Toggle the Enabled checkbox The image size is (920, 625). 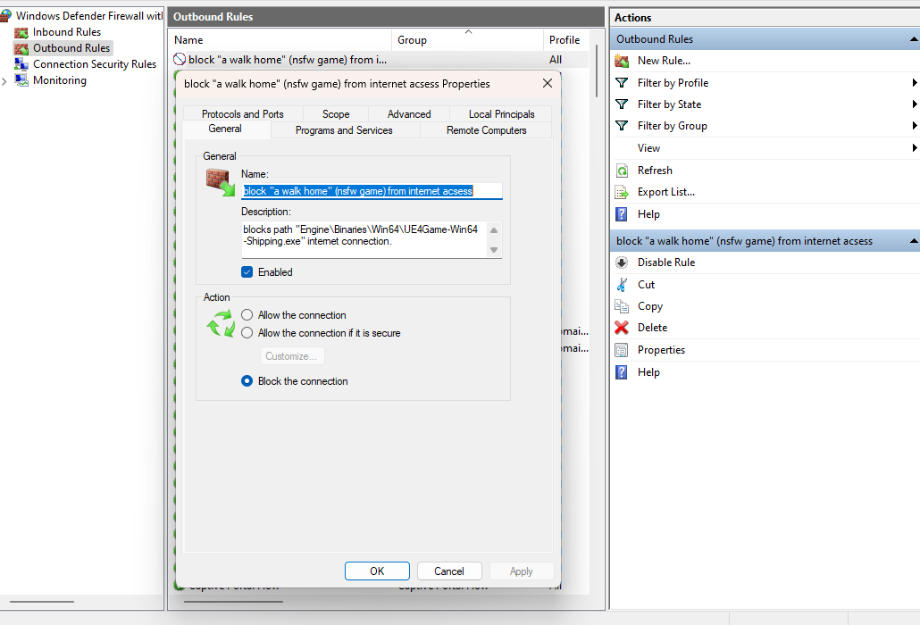click(x=247, y=272)
